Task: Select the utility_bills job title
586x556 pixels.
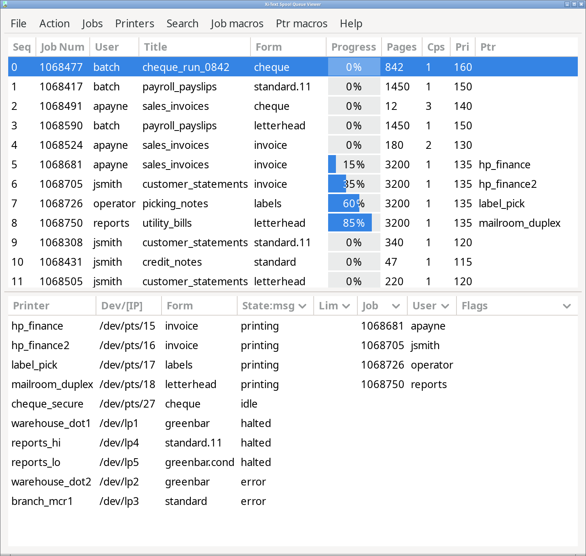Action: pos(167,223)
